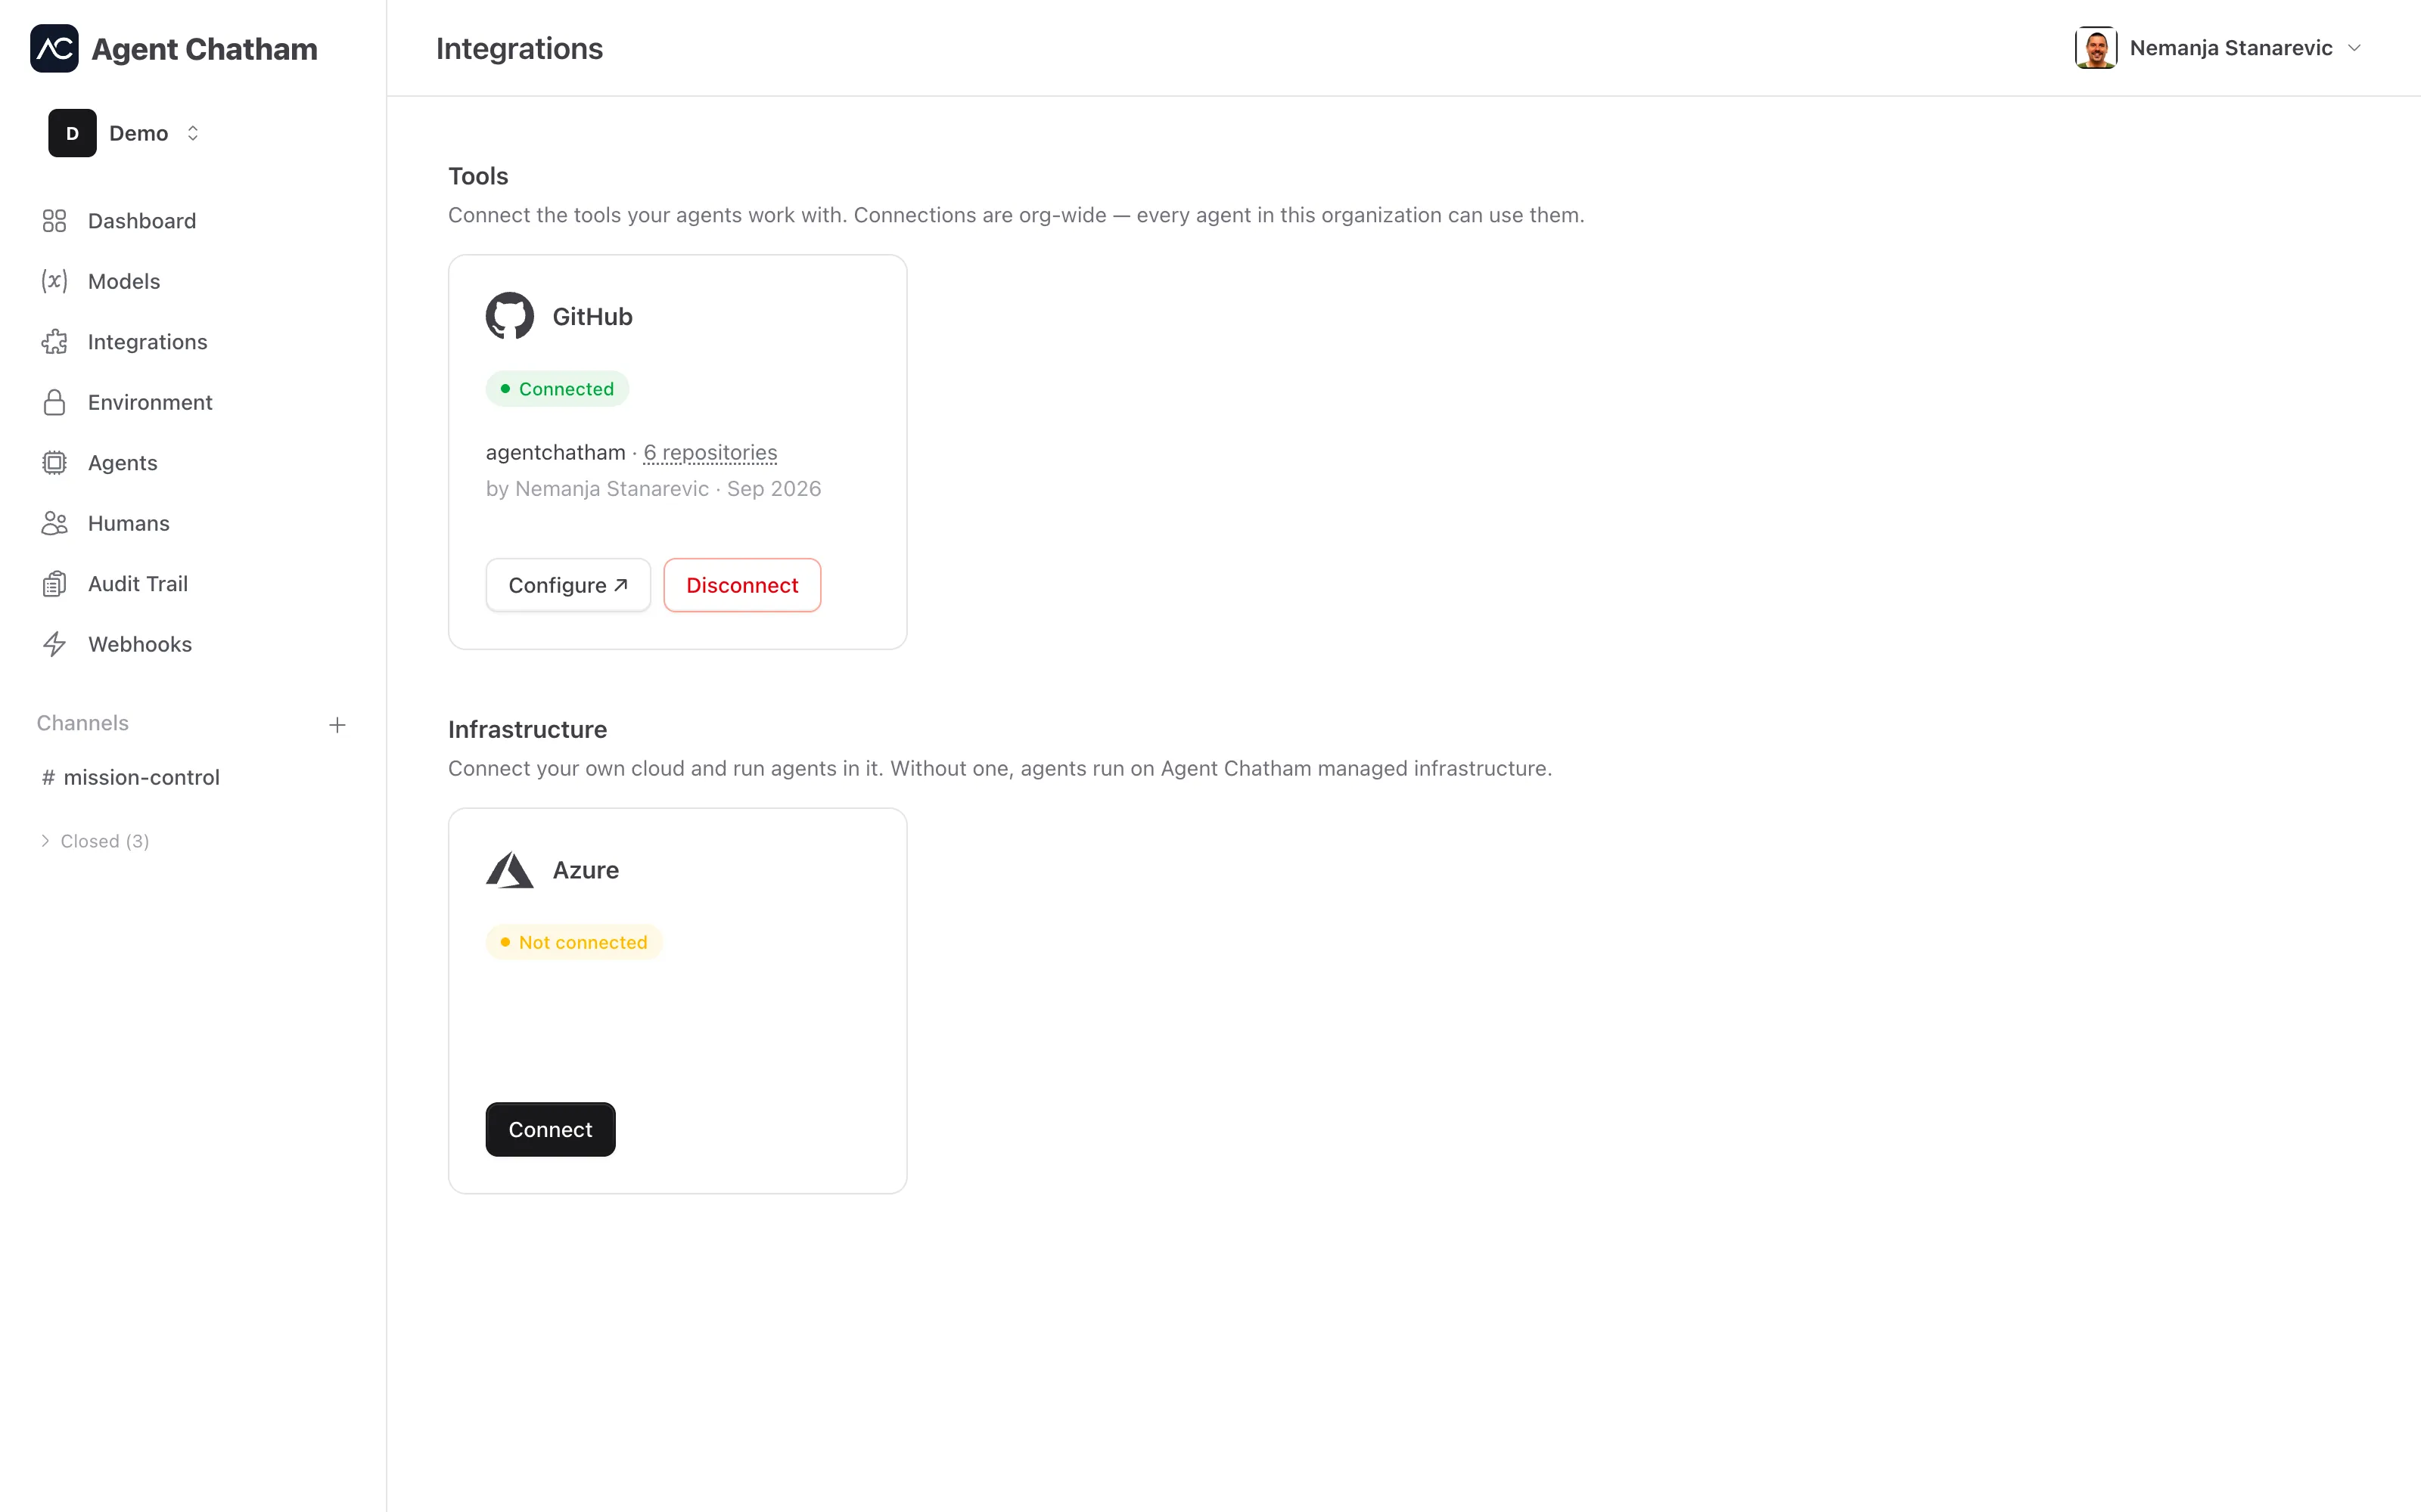Click Configure on the GitHub card

(568, 585)
